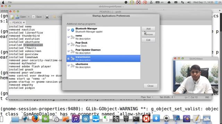The width and height of the screenshot is (222, 124).
Task: Open the search icon in menu bar
Action: [126, 2]
